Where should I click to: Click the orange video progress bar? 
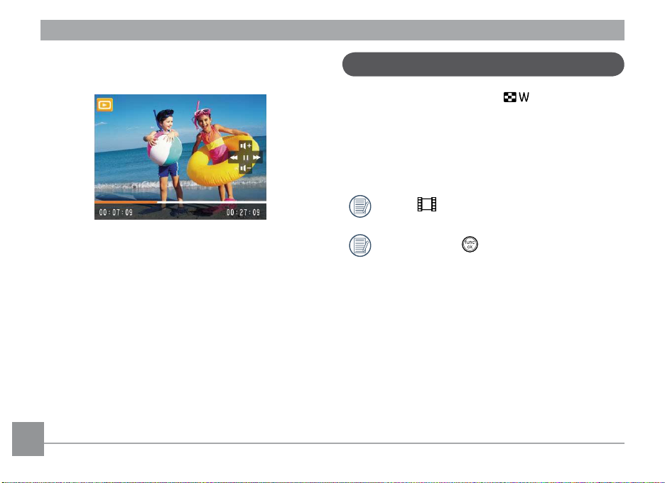point(126,202)
